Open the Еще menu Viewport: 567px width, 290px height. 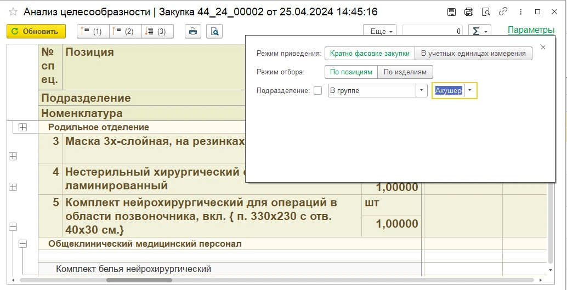379,31
